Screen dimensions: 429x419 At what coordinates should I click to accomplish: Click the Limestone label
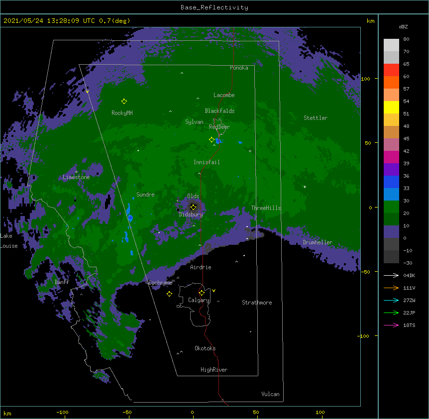click(x=76, y=177)
